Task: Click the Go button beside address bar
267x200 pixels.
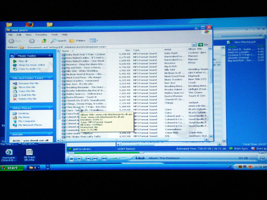Action: pos(203,44)
